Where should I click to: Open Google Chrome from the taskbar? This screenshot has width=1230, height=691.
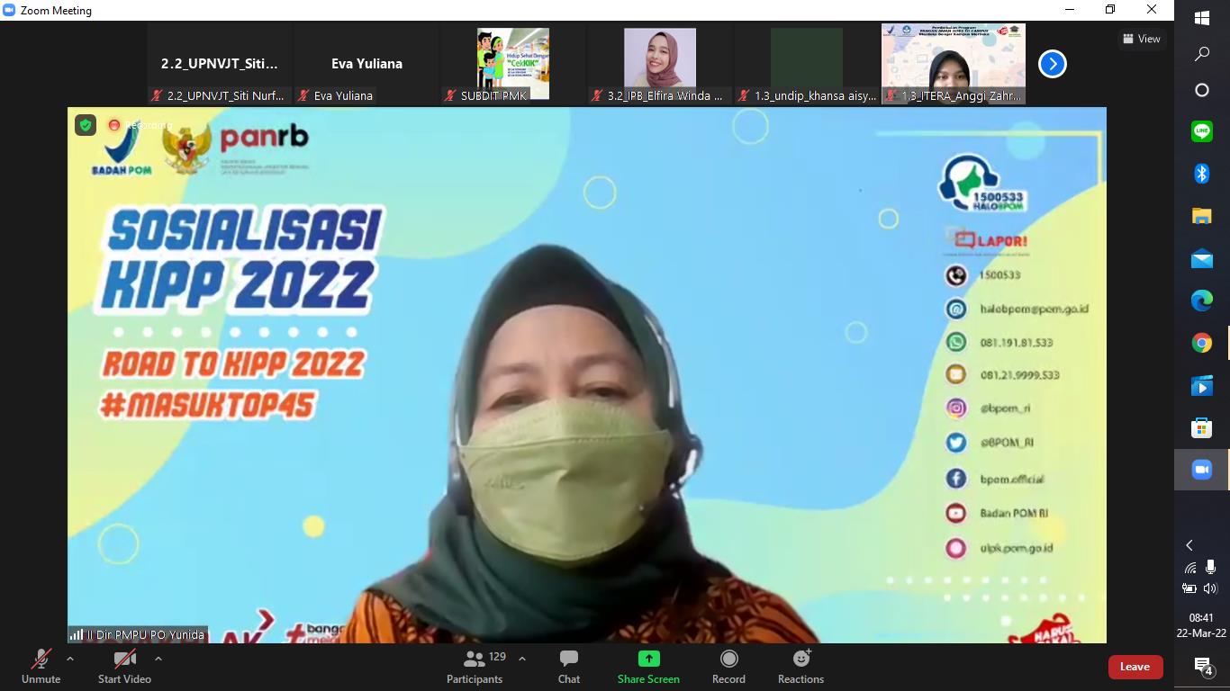[x=1202, y=343]
